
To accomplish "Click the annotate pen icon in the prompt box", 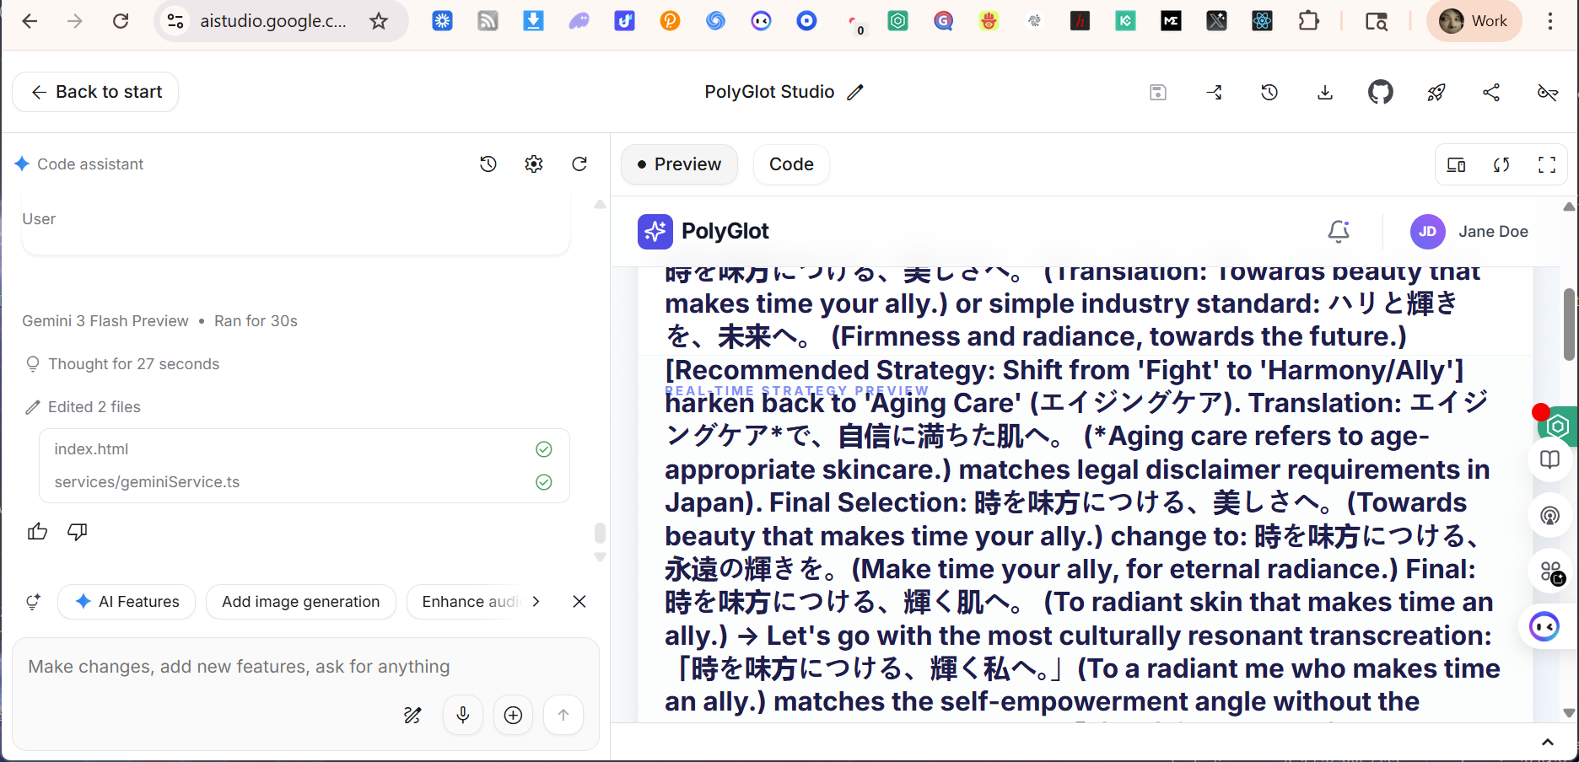I will [412, 716].
